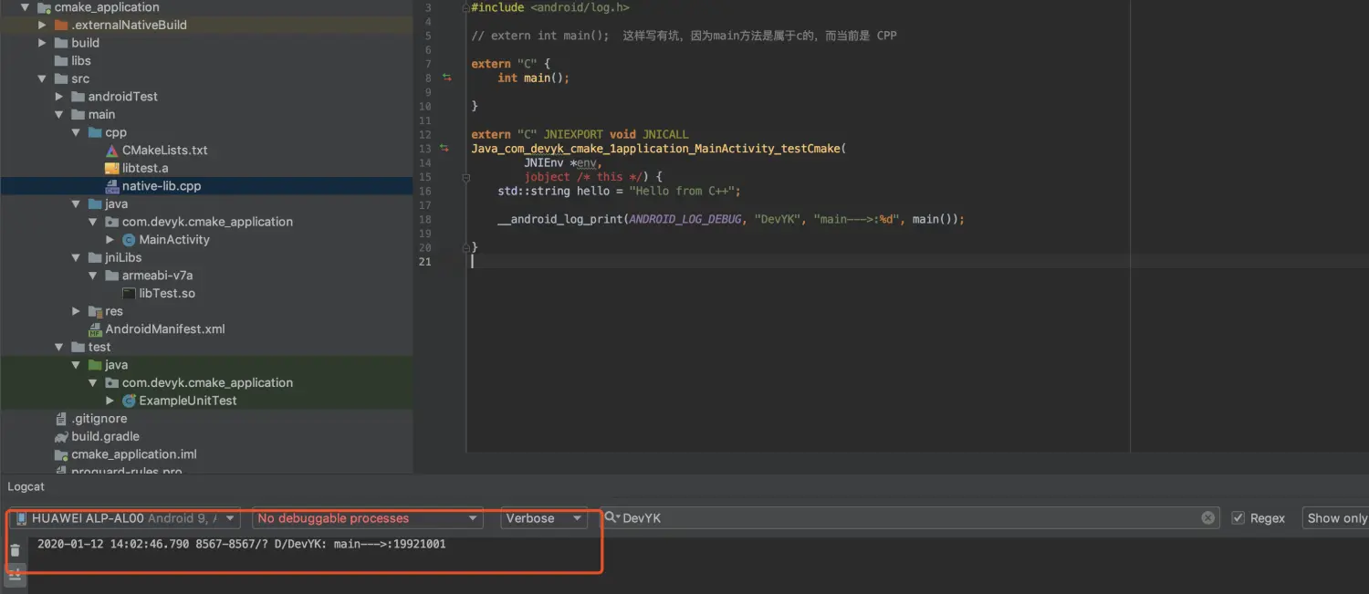The width and height of the screenshot is (1369, 594).
Task: Click the MainActivity class icon
Action: tap(129, 240)
